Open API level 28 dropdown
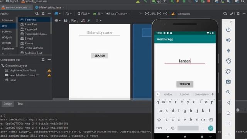The height and width of the screenshot is (139, 247). tap(98, 14)
